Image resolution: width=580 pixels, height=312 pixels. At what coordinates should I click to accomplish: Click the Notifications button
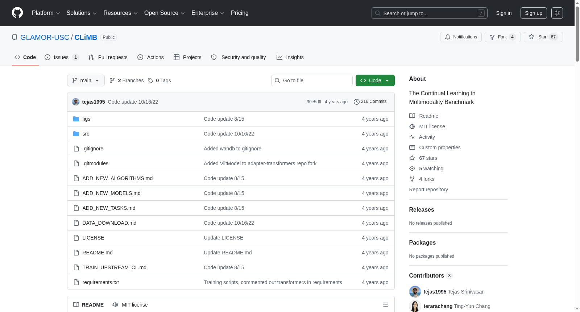click(x=461, y=37)
